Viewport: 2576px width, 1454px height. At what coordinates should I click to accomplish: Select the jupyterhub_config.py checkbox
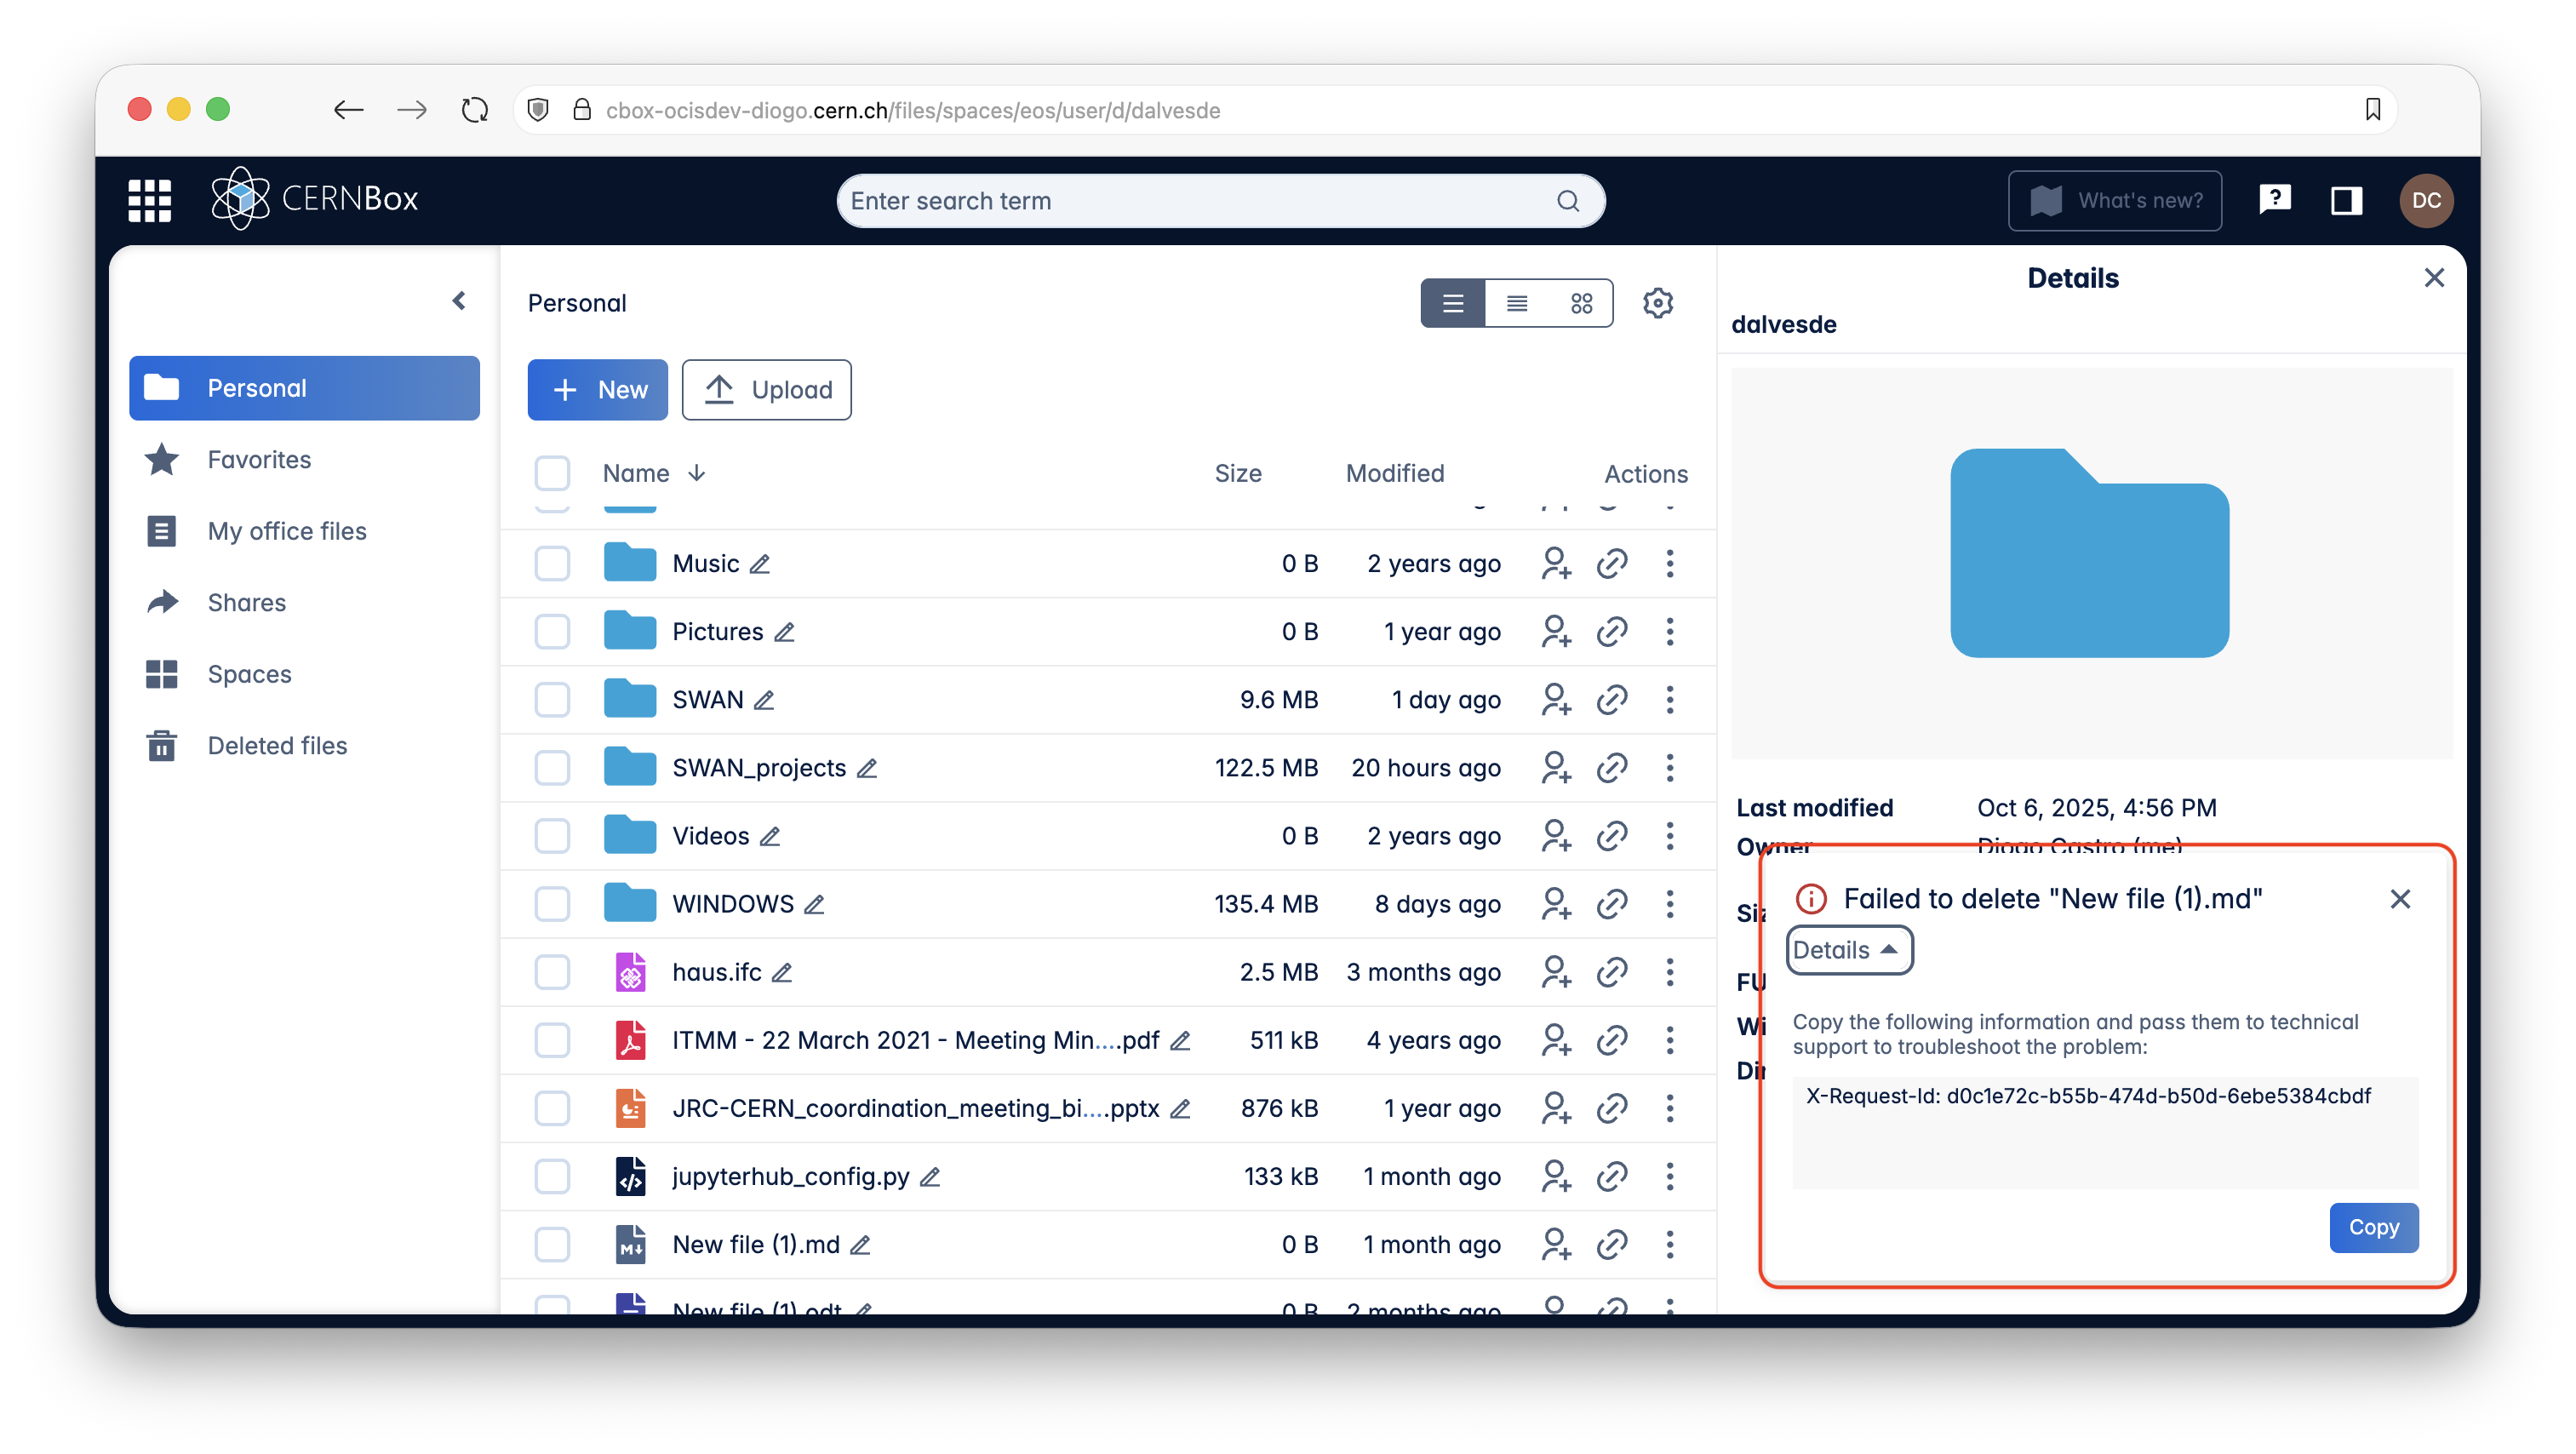pyautogui.click(x=552, y=1176)
